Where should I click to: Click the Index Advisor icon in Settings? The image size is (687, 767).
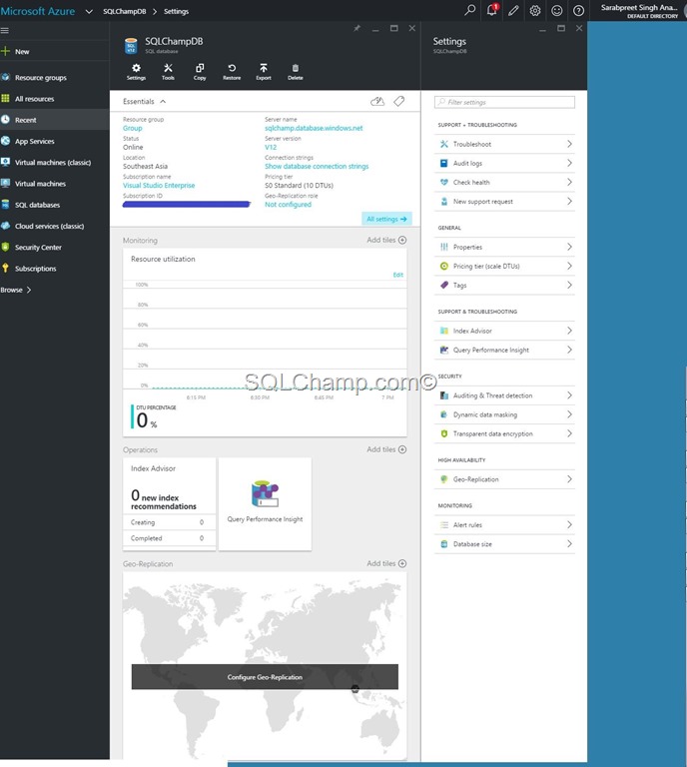click(444, 331)
